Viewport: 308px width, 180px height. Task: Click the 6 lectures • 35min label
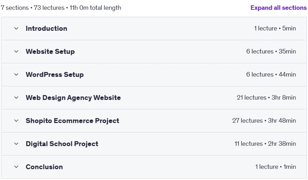pos(271,51)
